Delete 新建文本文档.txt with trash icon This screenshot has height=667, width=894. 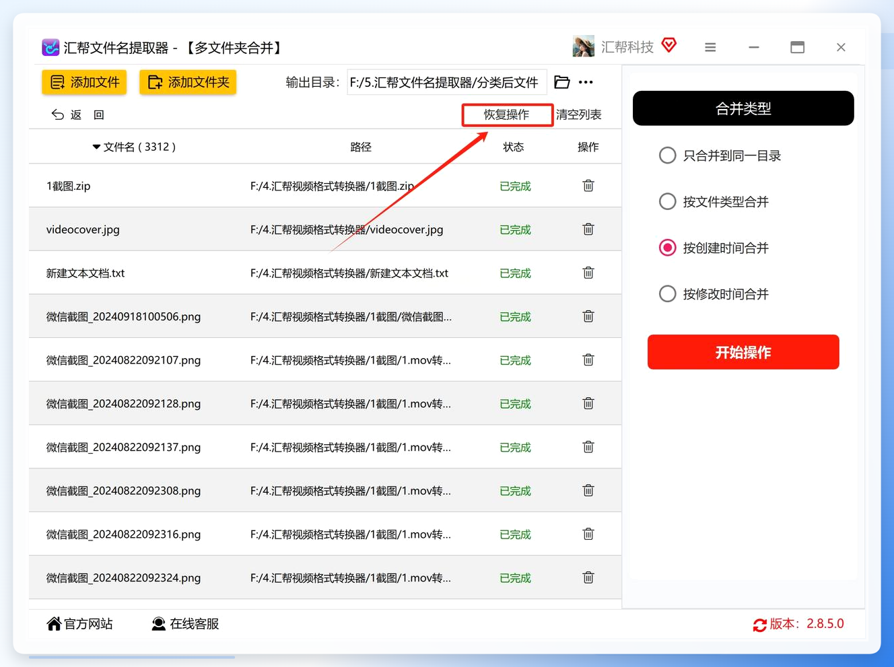pyautogui.click(x=588, y=273)
